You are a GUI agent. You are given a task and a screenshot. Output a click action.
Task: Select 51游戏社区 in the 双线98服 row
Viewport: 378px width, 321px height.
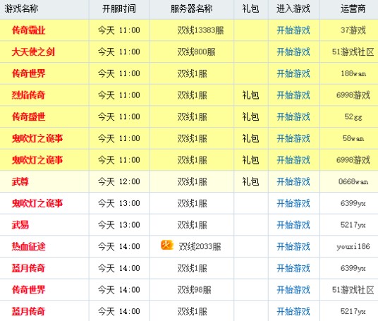[x=353, y=290]
